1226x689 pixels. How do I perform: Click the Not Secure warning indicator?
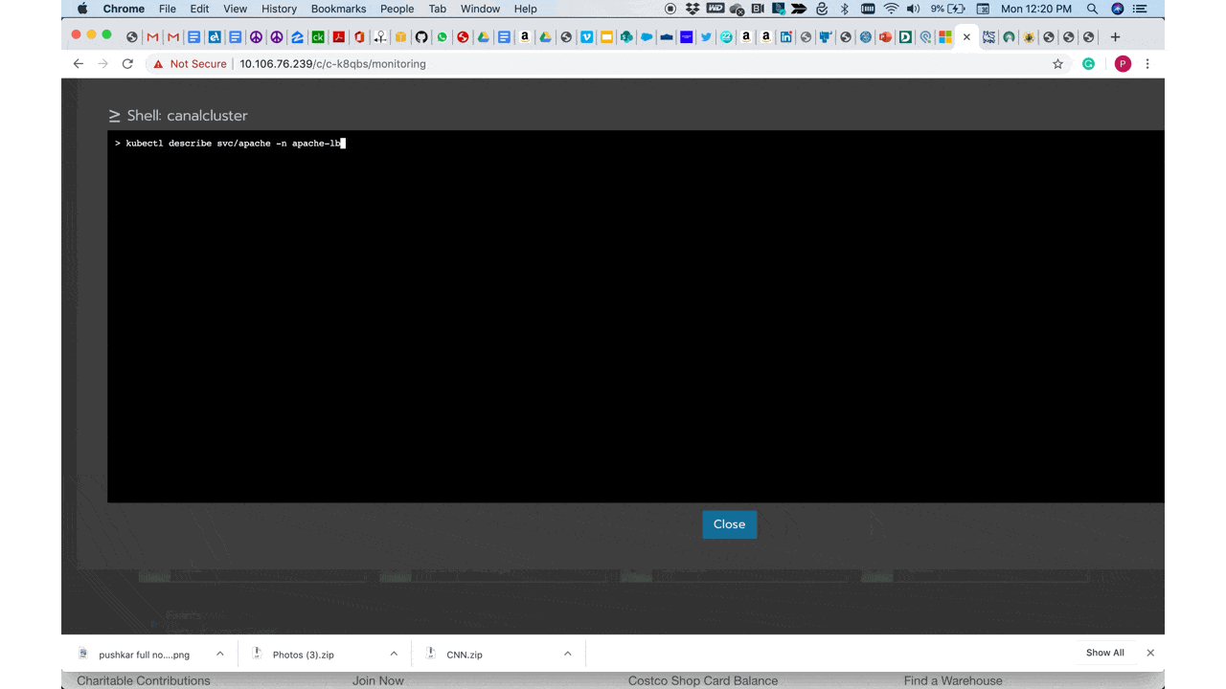click(x=190, y=64)
